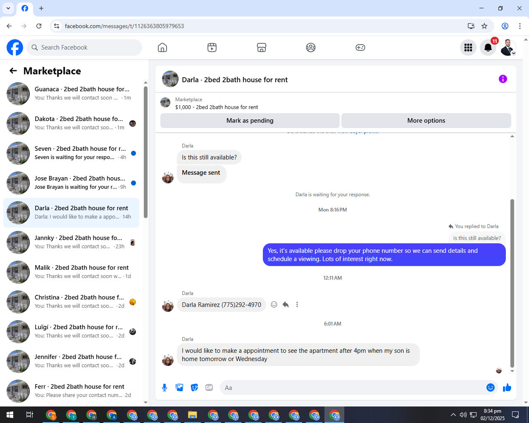Open the Facebook menu grid icon
The image size is (529, 423).
pyautogui.click(x=468, y=48)
